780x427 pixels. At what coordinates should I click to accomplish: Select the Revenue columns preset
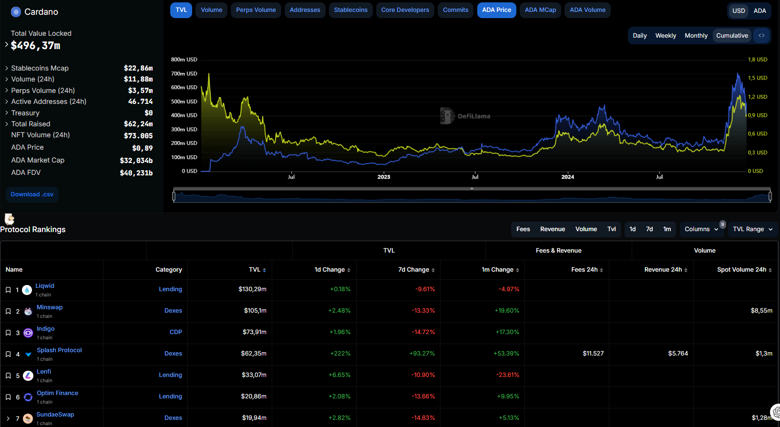click(x=553, y=229)
